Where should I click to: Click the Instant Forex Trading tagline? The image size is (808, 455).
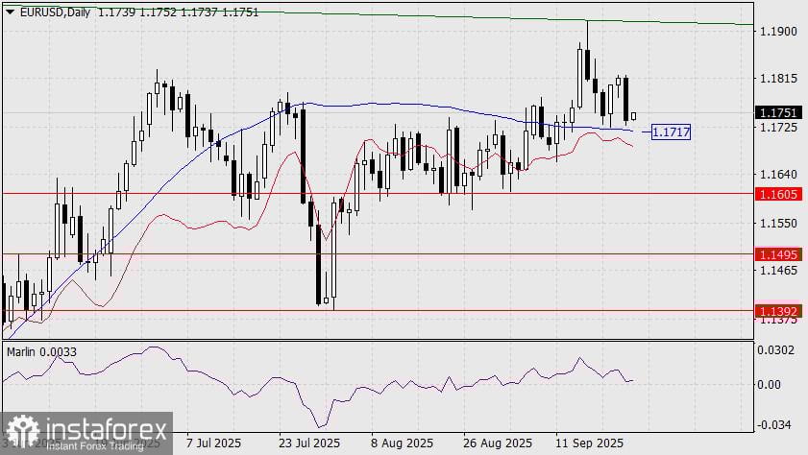(95, 445)
